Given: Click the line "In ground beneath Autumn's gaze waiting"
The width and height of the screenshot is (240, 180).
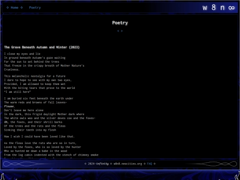Looking at the screenshot, I should (35, 58).
